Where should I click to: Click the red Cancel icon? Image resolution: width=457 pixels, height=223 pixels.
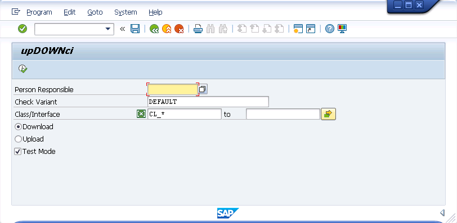coord(179,29)
